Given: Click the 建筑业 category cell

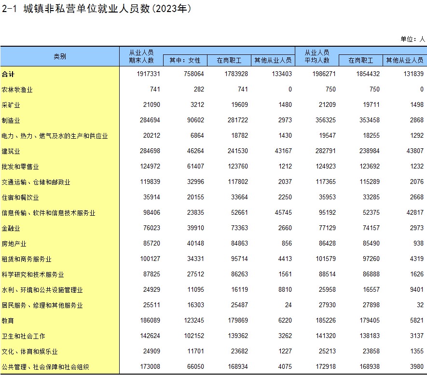Looking at the screenshot, I should click(11, 151).
